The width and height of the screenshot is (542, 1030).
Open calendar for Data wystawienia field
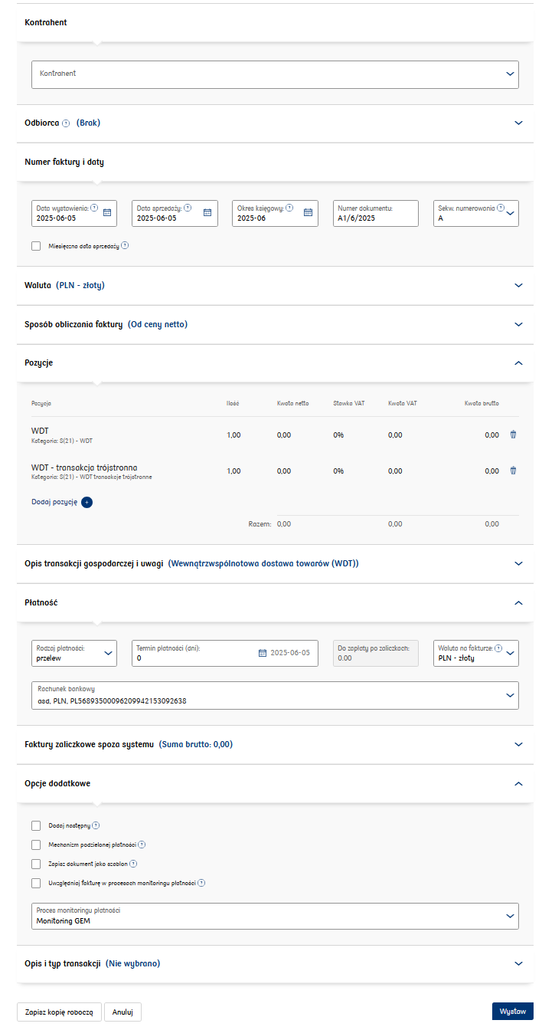(107, 213)
